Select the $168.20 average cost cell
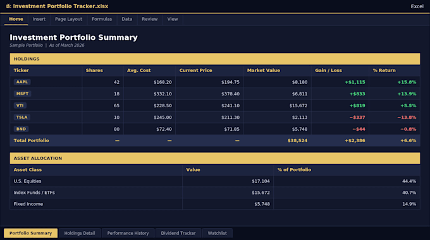 [149, 82]
